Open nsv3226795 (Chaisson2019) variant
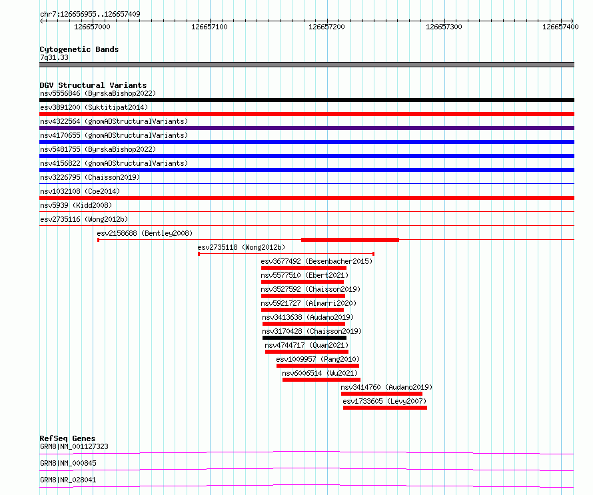593x495 pixels. point(90,177)
